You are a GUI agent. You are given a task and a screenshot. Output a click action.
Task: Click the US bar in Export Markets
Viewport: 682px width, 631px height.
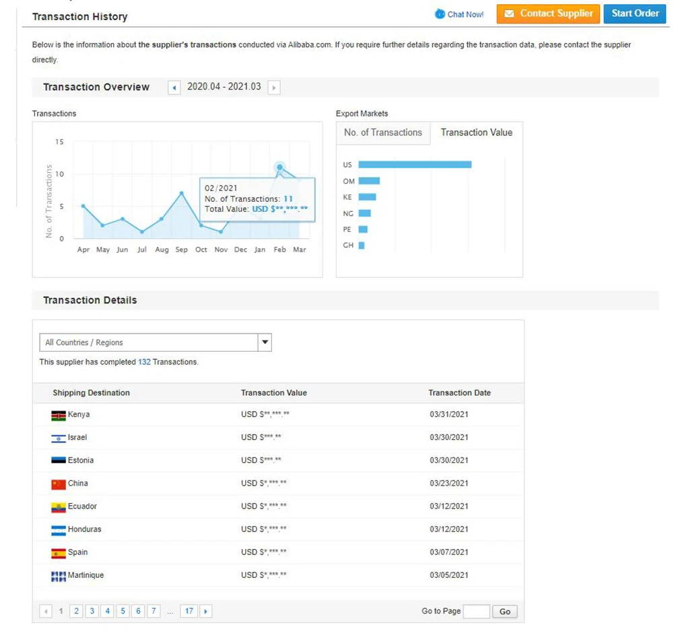(x=415, y=165)
